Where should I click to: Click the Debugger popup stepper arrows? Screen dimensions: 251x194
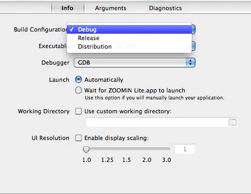(x=191, y=63)
